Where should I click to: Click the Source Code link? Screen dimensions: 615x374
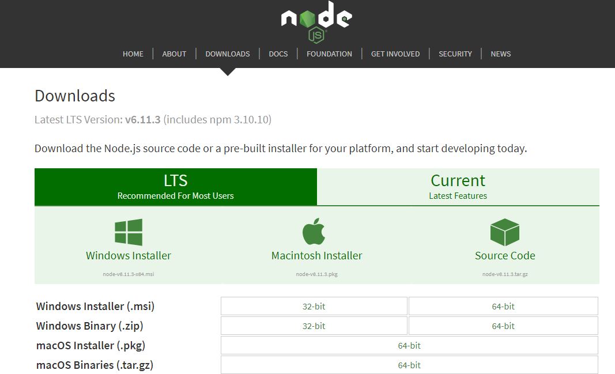[505, 256]
